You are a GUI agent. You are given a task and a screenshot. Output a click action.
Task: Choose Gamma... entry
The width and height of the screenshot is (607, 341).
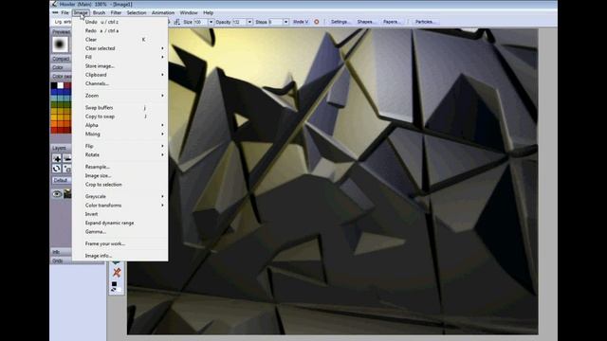(x=120, y=232)
